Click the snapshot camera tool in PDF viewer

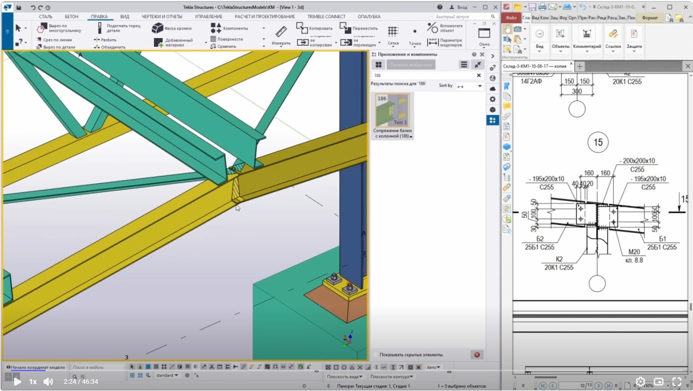pos(517,29)
